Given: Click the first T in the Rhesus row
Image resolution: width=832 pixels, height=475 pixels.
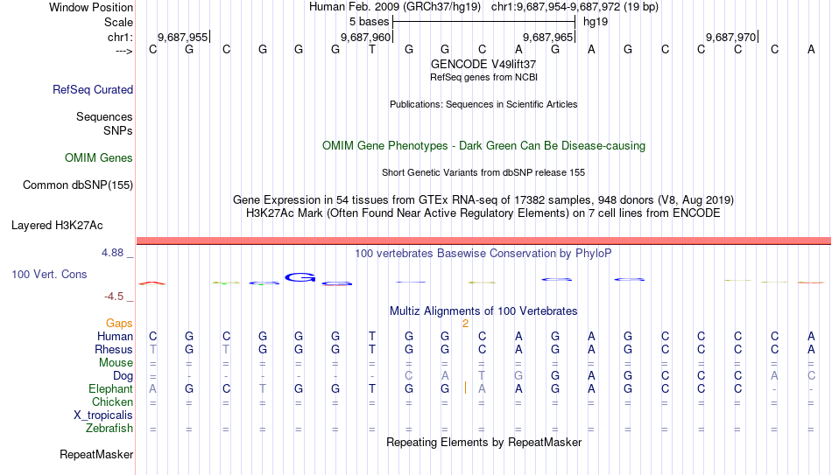Looking at the screenshot, I should pos(152,349).
